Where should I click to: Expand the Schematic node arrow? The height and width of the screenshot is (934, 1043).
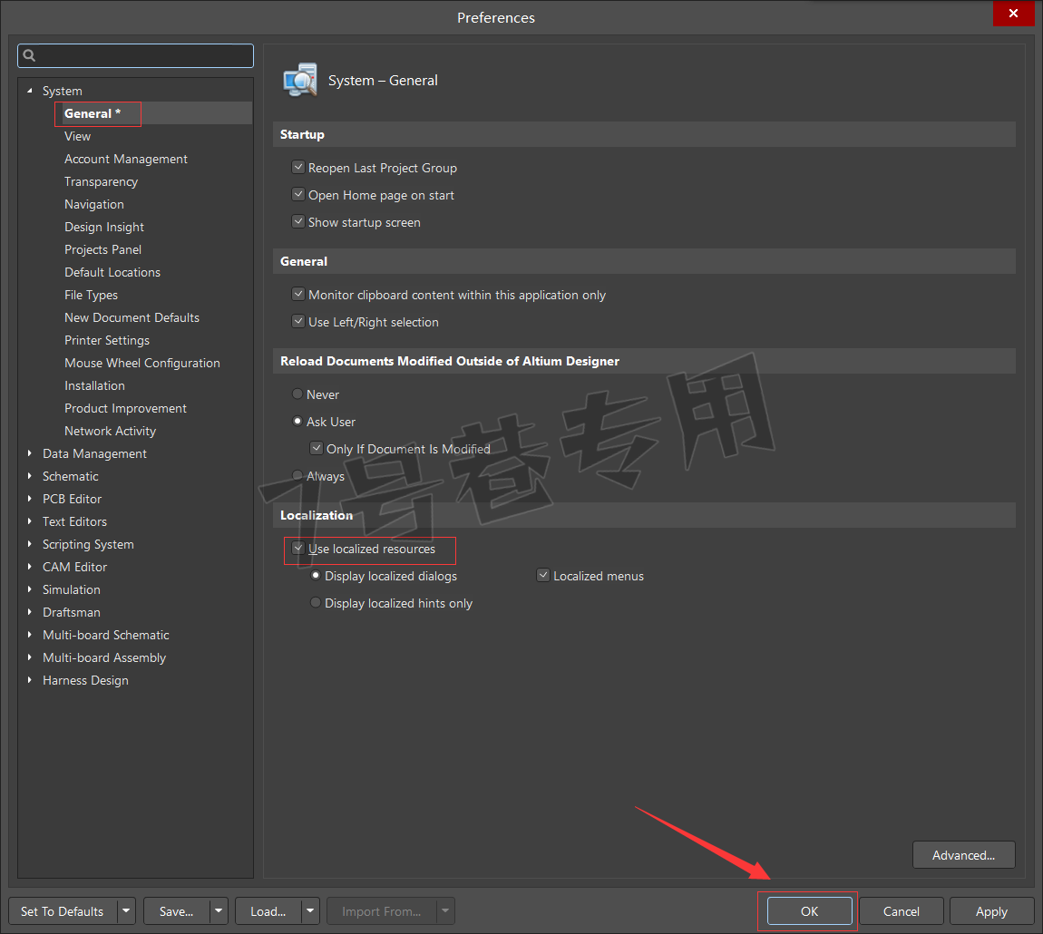tap(29, 476)
